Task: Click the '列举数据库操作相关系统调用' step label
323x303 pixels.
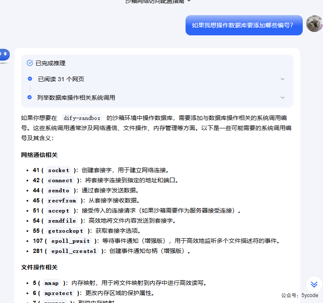Action: pos(76,98)
